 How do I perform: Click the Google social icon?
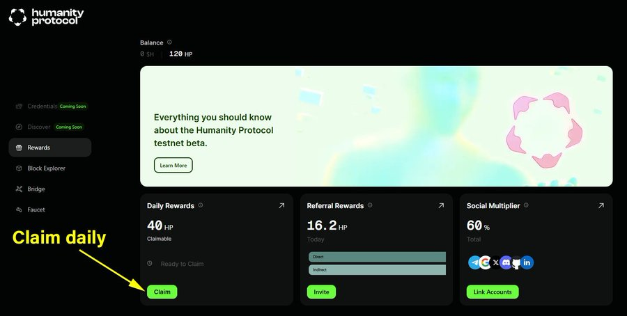pos(485,262)
